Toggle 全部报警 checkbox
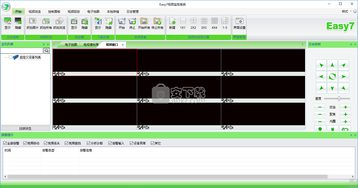The height and width of the screenshot is (188, 358). (5, 143)
